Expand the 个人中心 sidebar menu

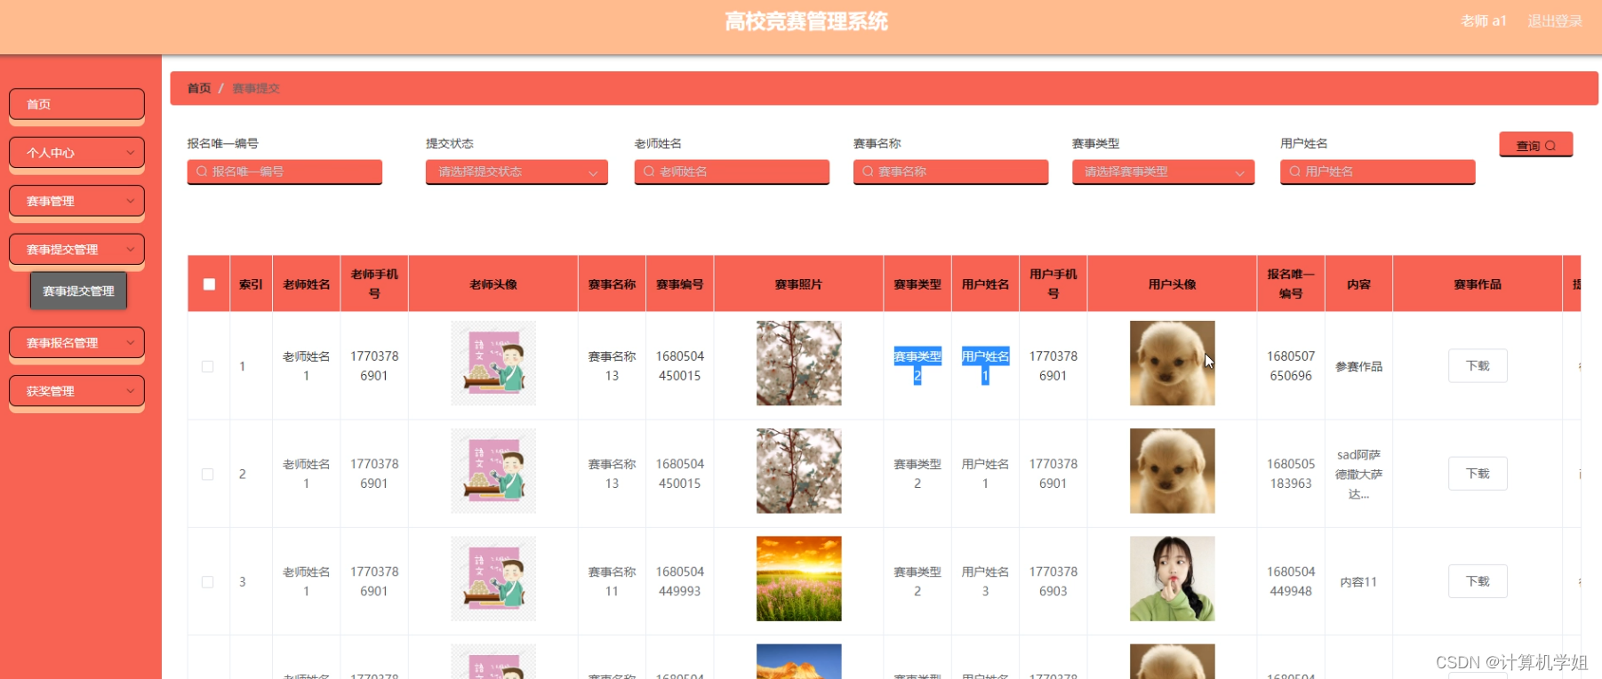pos(76,153)
